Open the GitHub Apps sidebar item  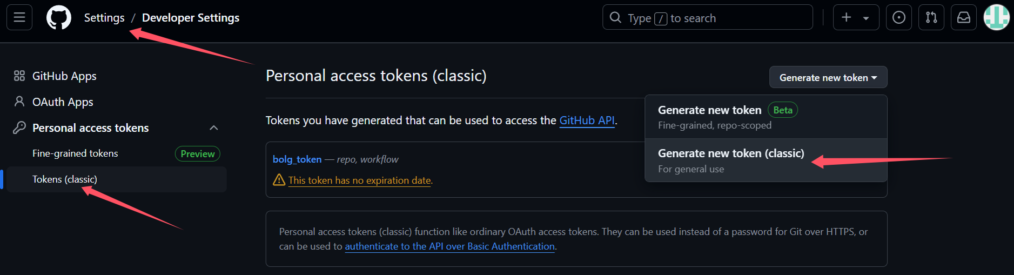point(64,76)
